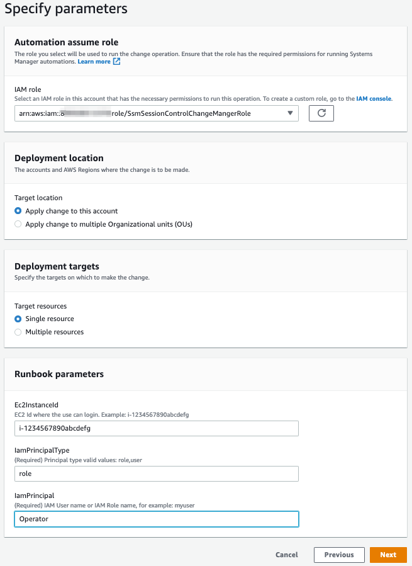Screen dimensions: 412x566
Task: Expand the IAM role dropdown arrow
Action: [290, 113]
